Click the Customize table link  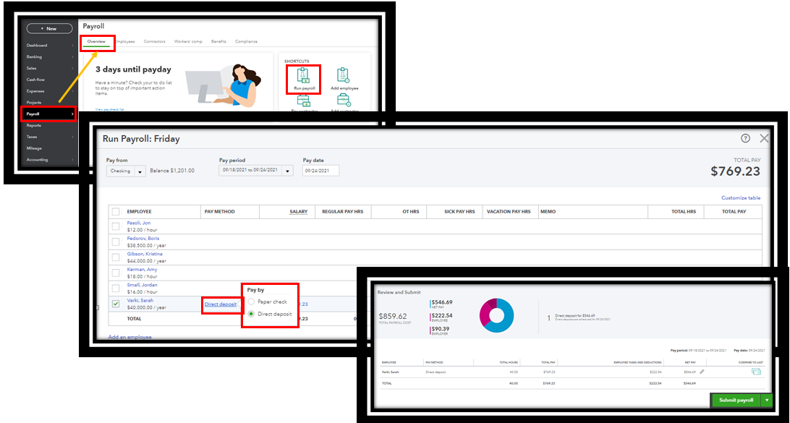(741, 198)
